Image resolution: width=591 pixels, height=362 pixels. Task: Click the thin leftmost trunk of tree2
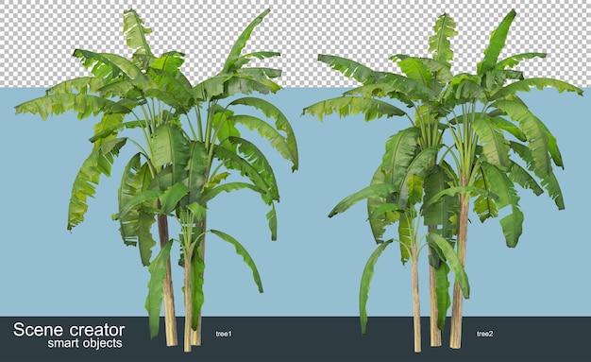[x=416, y=299]
